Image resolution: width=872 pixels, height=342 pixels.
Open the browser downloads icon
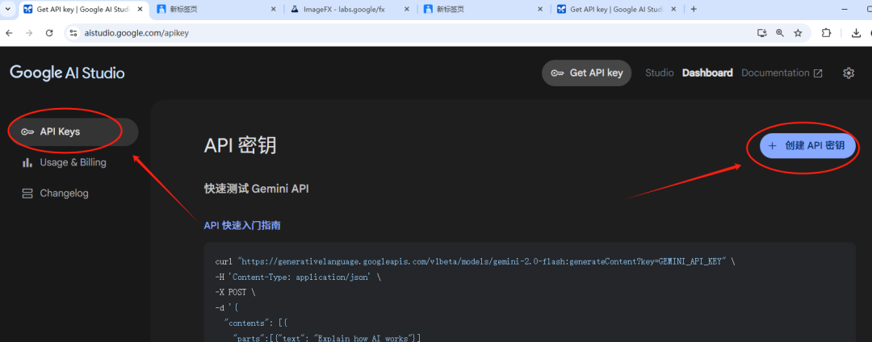857,33
